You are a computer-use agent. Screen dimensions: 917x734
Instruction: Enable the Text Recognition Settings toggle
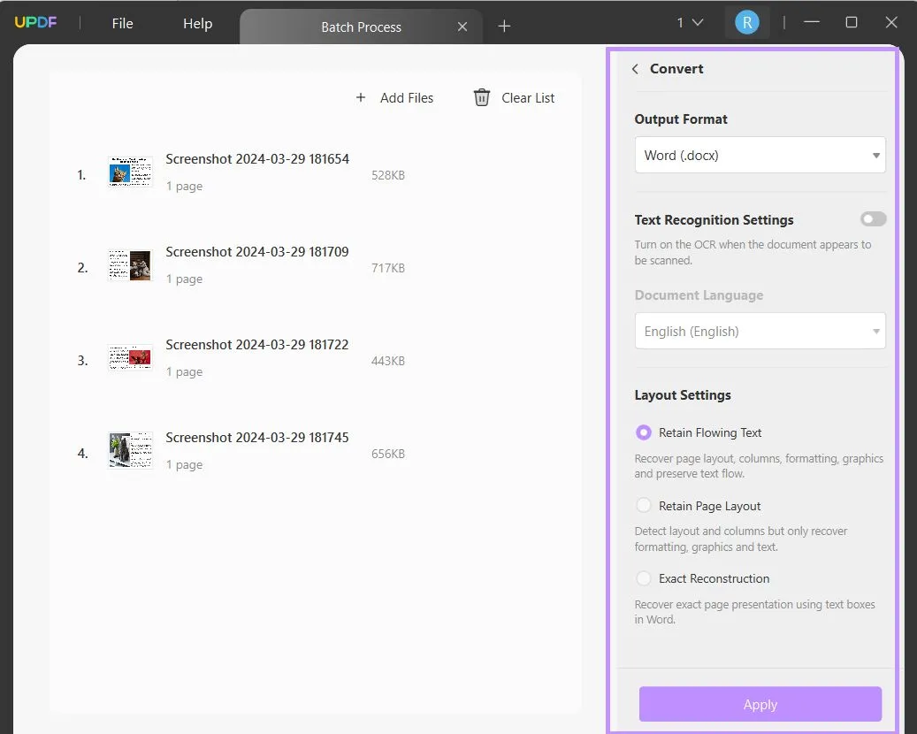click(x=873, y=219)
